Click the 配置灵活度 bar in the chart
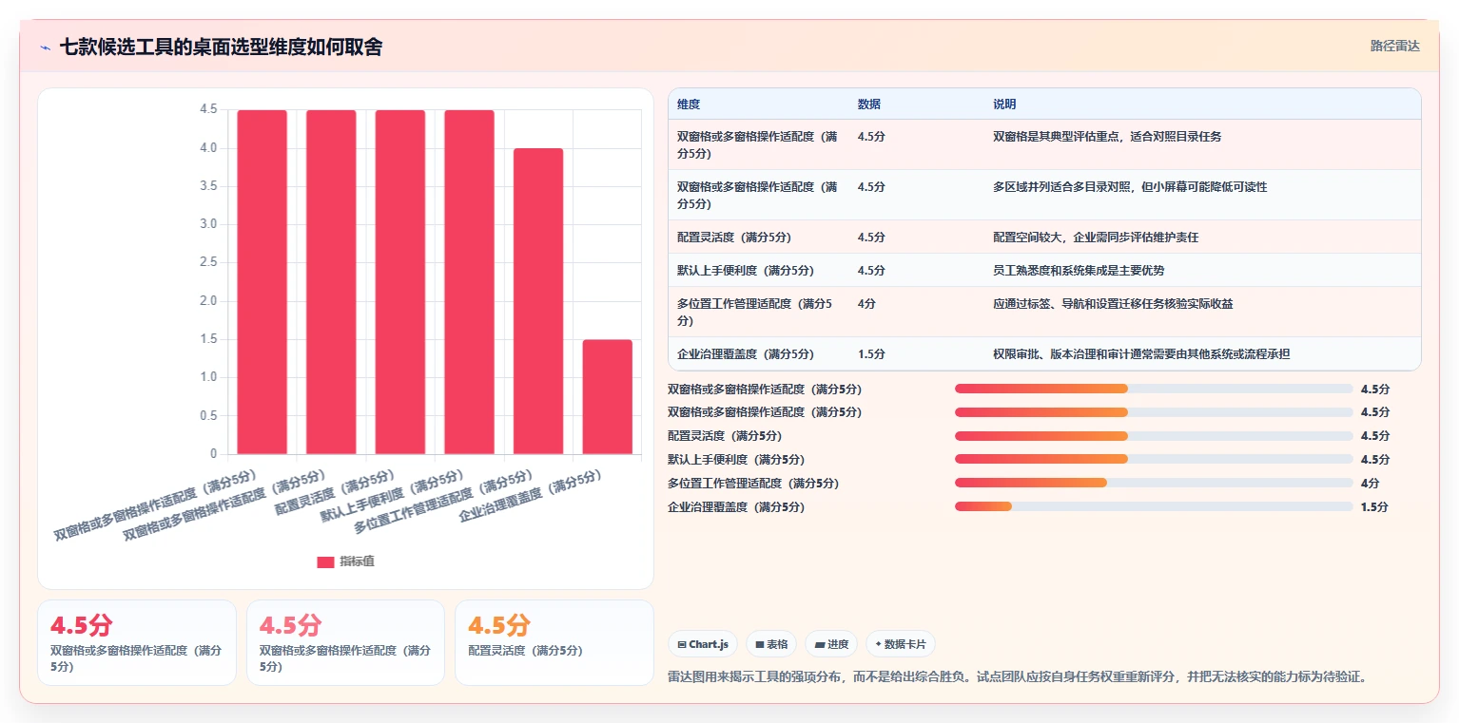Viewport: 1459px width, 723px height. 399,282
